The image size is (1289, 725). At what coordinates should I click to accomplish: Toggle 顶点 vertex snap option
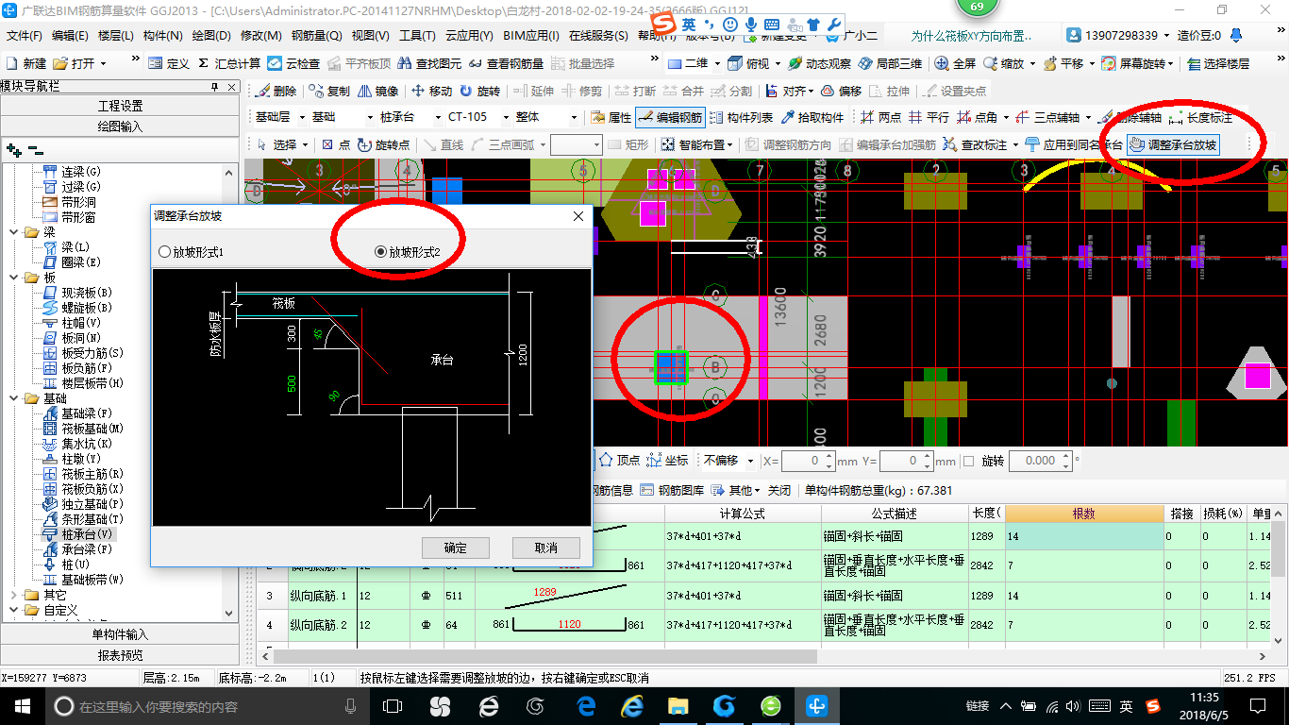[619, 461]
